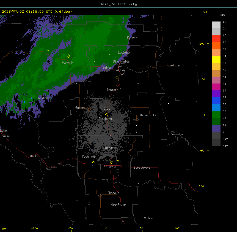Click the Lake Louise label
This screenshot has height=232, width=237.
click(x=5, y=133)
